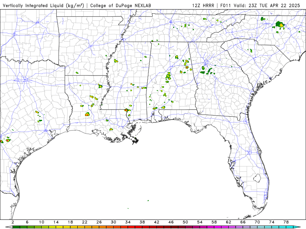306x229 pixels.
Task: Click the yellow color bar segment below '18'
Action: [x=74, y=227]
